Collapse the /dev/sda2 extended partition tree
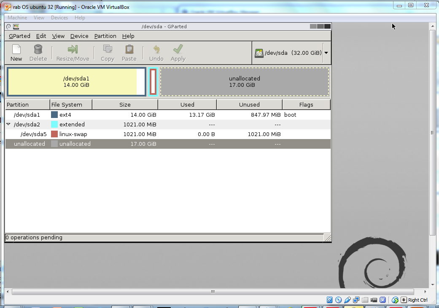Viewport: 439px width, 308px height. coord(8,124)
